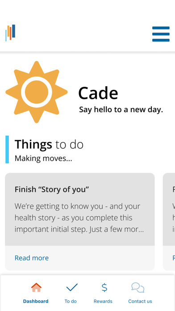Click Read more on the second card

(174, 258)
